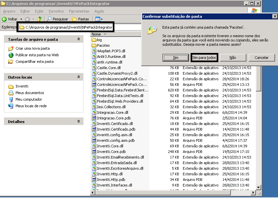
Task: Click Meu computador in Outros locais
Action: (x=29, y=99)
